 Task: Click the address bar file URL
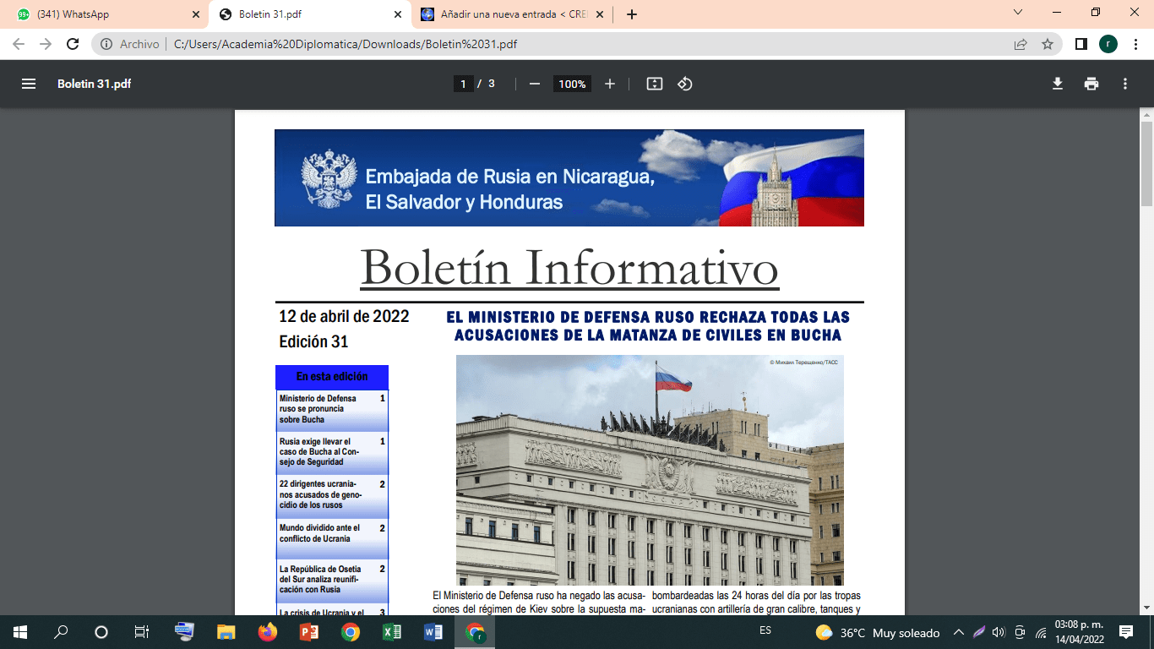pos(346,44)
